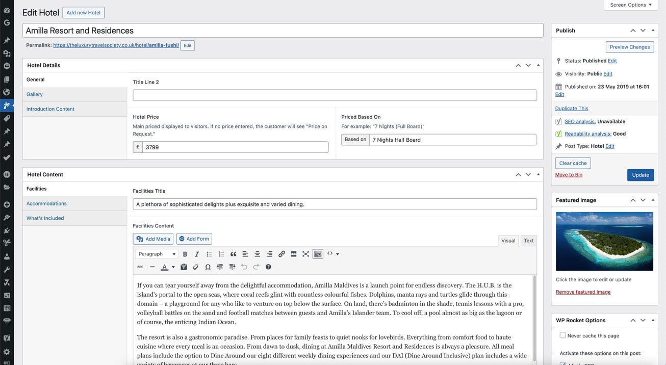Open keyboard shortcuts help icon

[x=268, y=267]
